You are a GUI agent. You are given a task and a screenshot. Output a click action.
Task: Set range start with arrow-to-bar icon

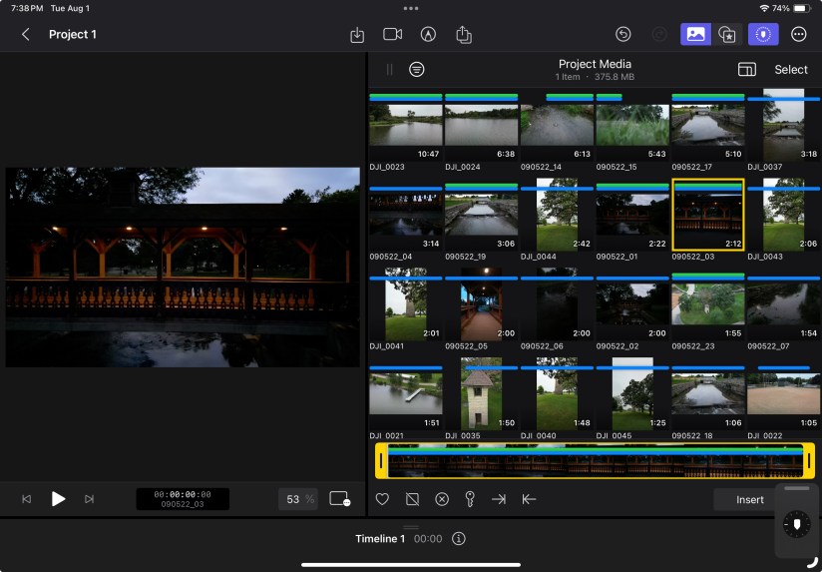coord(498,499)
